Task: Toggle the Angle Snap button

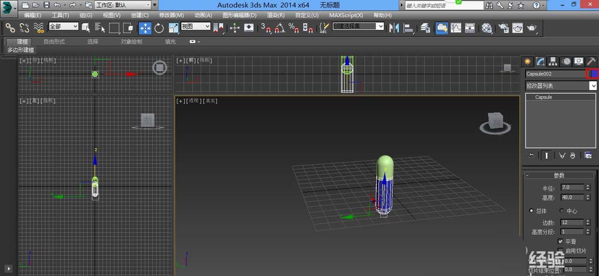Action: tap(280, 28)
